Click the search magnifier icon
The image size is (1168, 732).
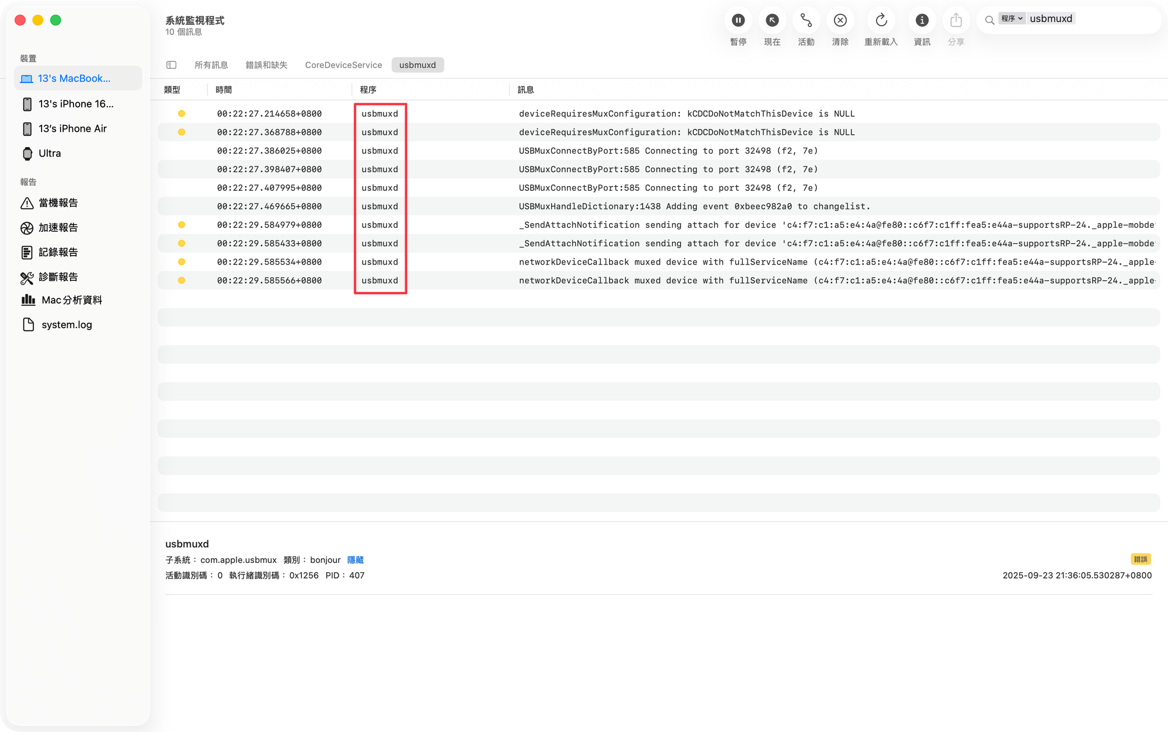point(989,20)
